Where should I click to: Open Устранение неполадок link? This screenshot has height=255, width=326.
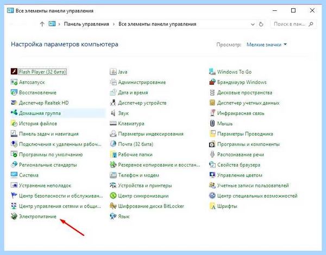(45, 185)
